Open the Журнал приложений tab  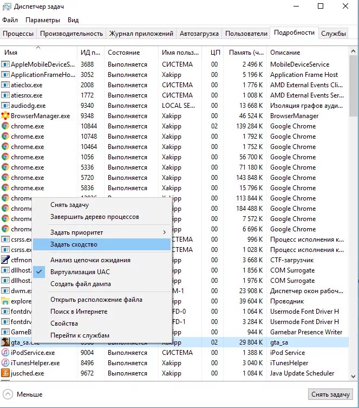pyautogui.click(x=141, y=34)
